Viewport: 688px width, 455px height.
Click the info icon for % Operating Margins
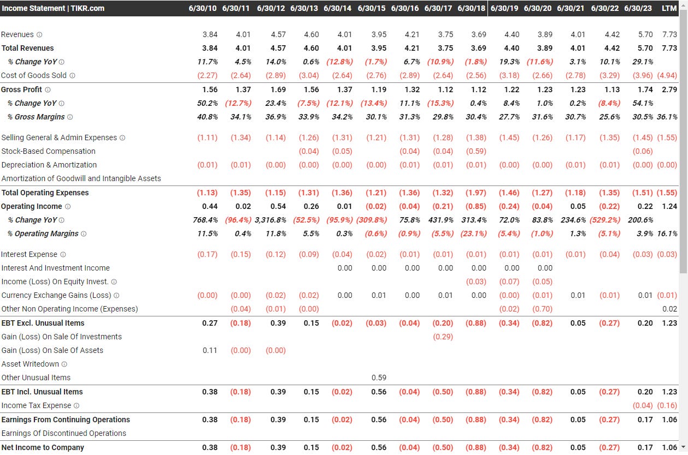tap(84, 234)
